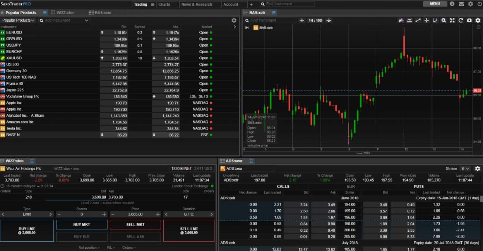483x251 pixels.
Task: Increase the Shares quantity
Action: click(x=104, y=214)
